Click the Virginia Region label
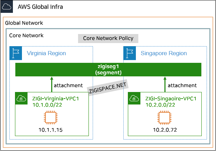This screenshot has width=216, height=151. (x=46, y=53)
